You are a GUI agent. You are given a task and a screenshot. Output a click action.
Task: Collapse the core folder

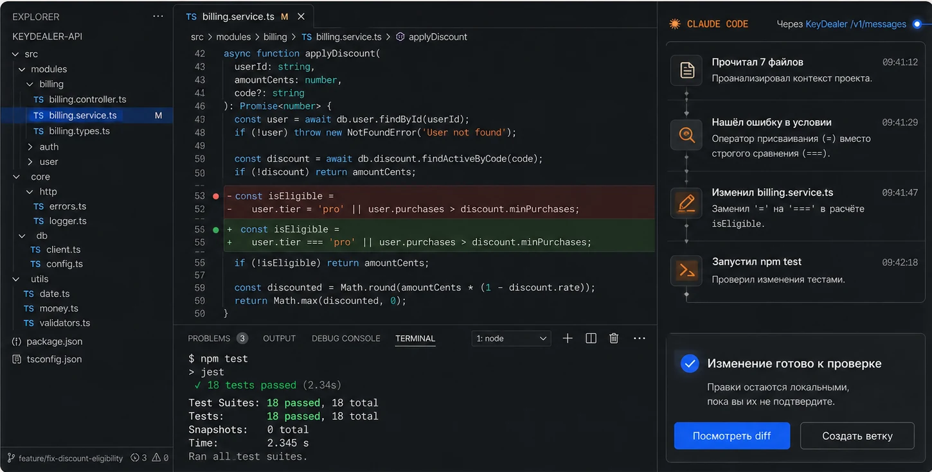point(16,177)
